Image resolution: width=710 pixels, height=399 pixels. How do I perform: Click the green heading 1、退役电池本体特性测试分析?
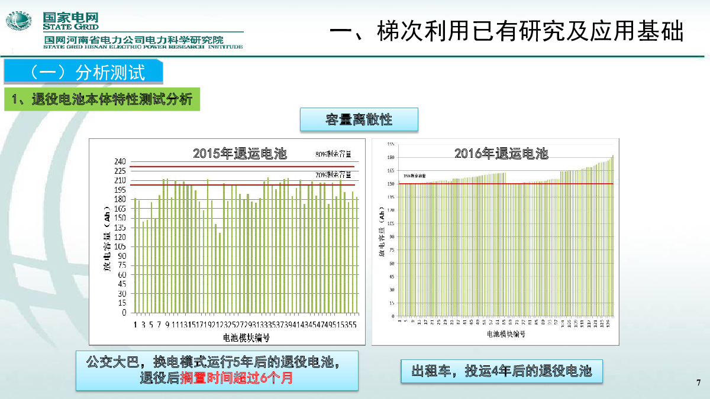[102, 100]
